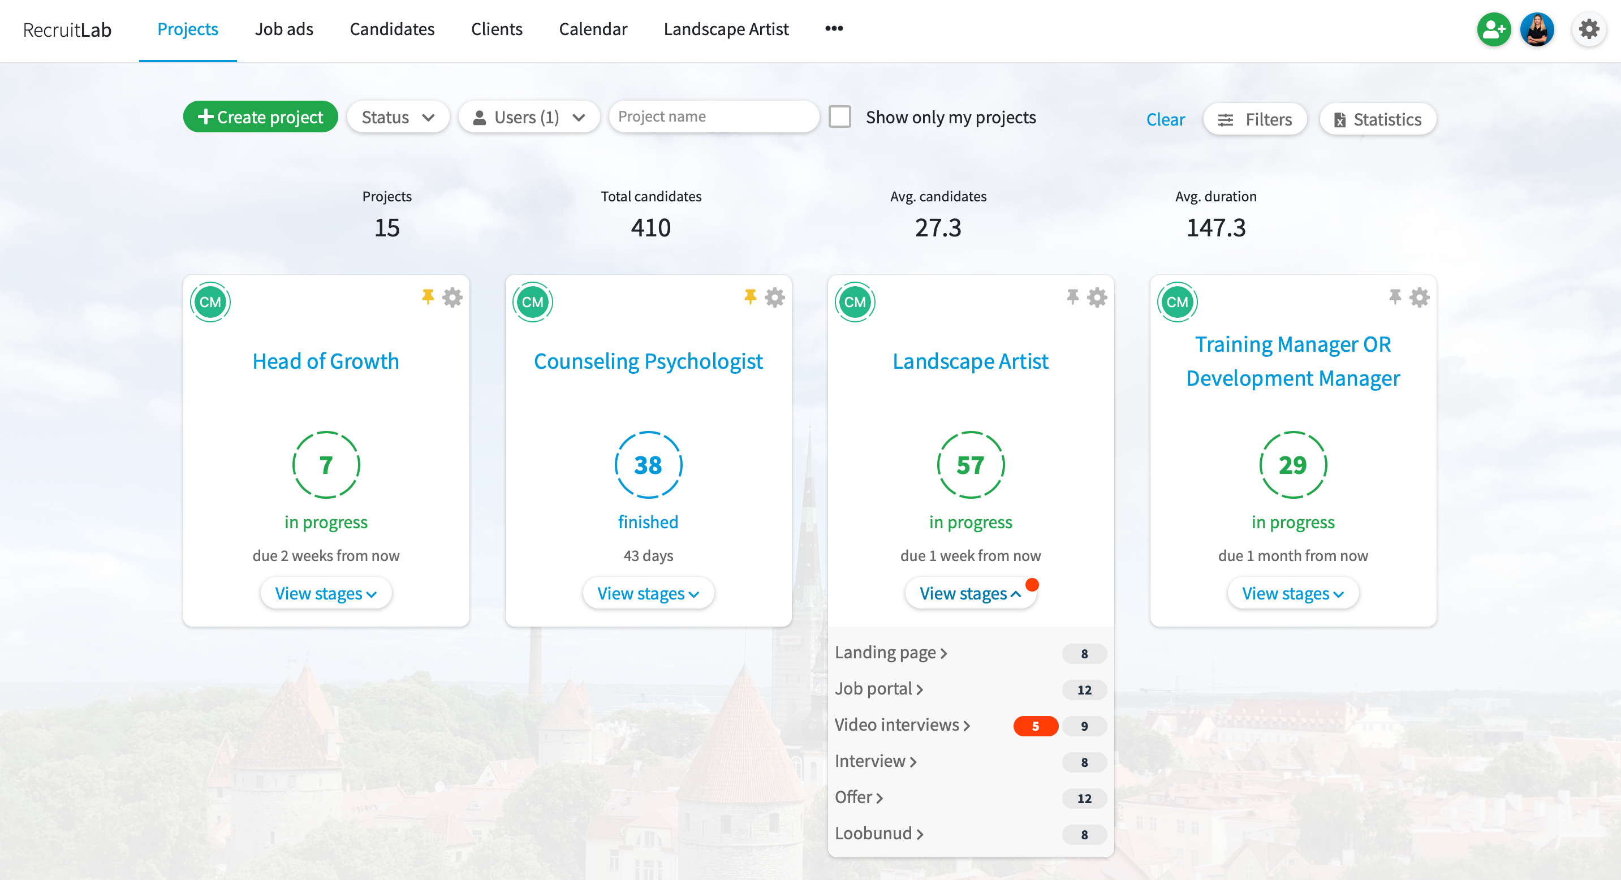The width and height of the screenshot is (1621, 880).
Task: Switch to the Candidates tab
Action: coord(392,29)
